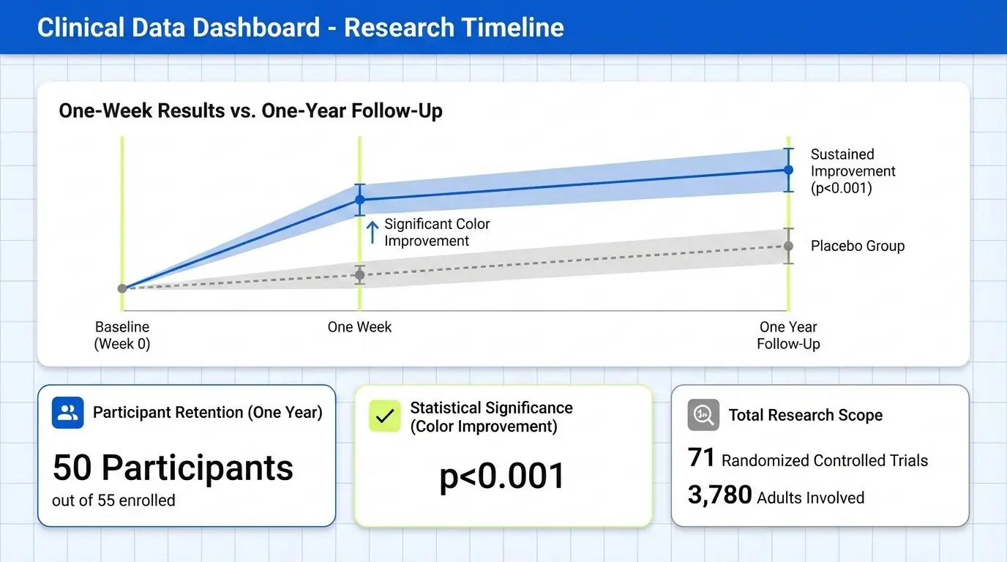Select the One Week axis label
1007x562 pixels.
pos(359,327)
